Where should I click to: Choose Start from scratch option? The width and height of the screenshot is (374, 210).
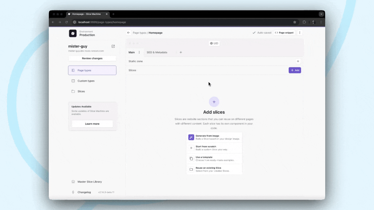[x=214, y=148]
